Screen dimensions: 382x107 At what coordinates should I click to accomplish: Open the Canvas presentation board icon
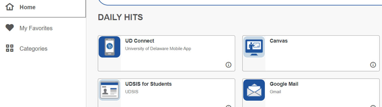point(254,47)
